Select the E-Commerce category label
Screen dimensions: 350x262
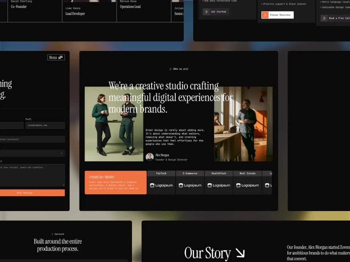190,173
